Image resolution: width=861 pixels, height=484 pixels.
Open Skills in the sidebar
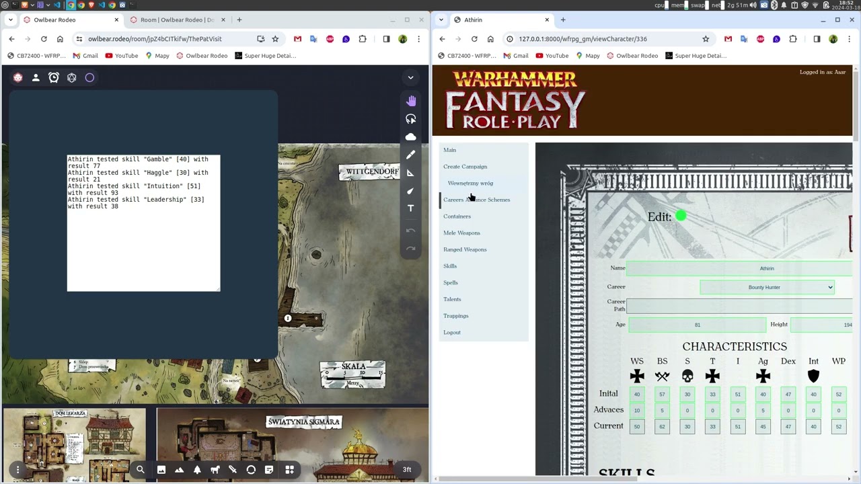[450, 266]
